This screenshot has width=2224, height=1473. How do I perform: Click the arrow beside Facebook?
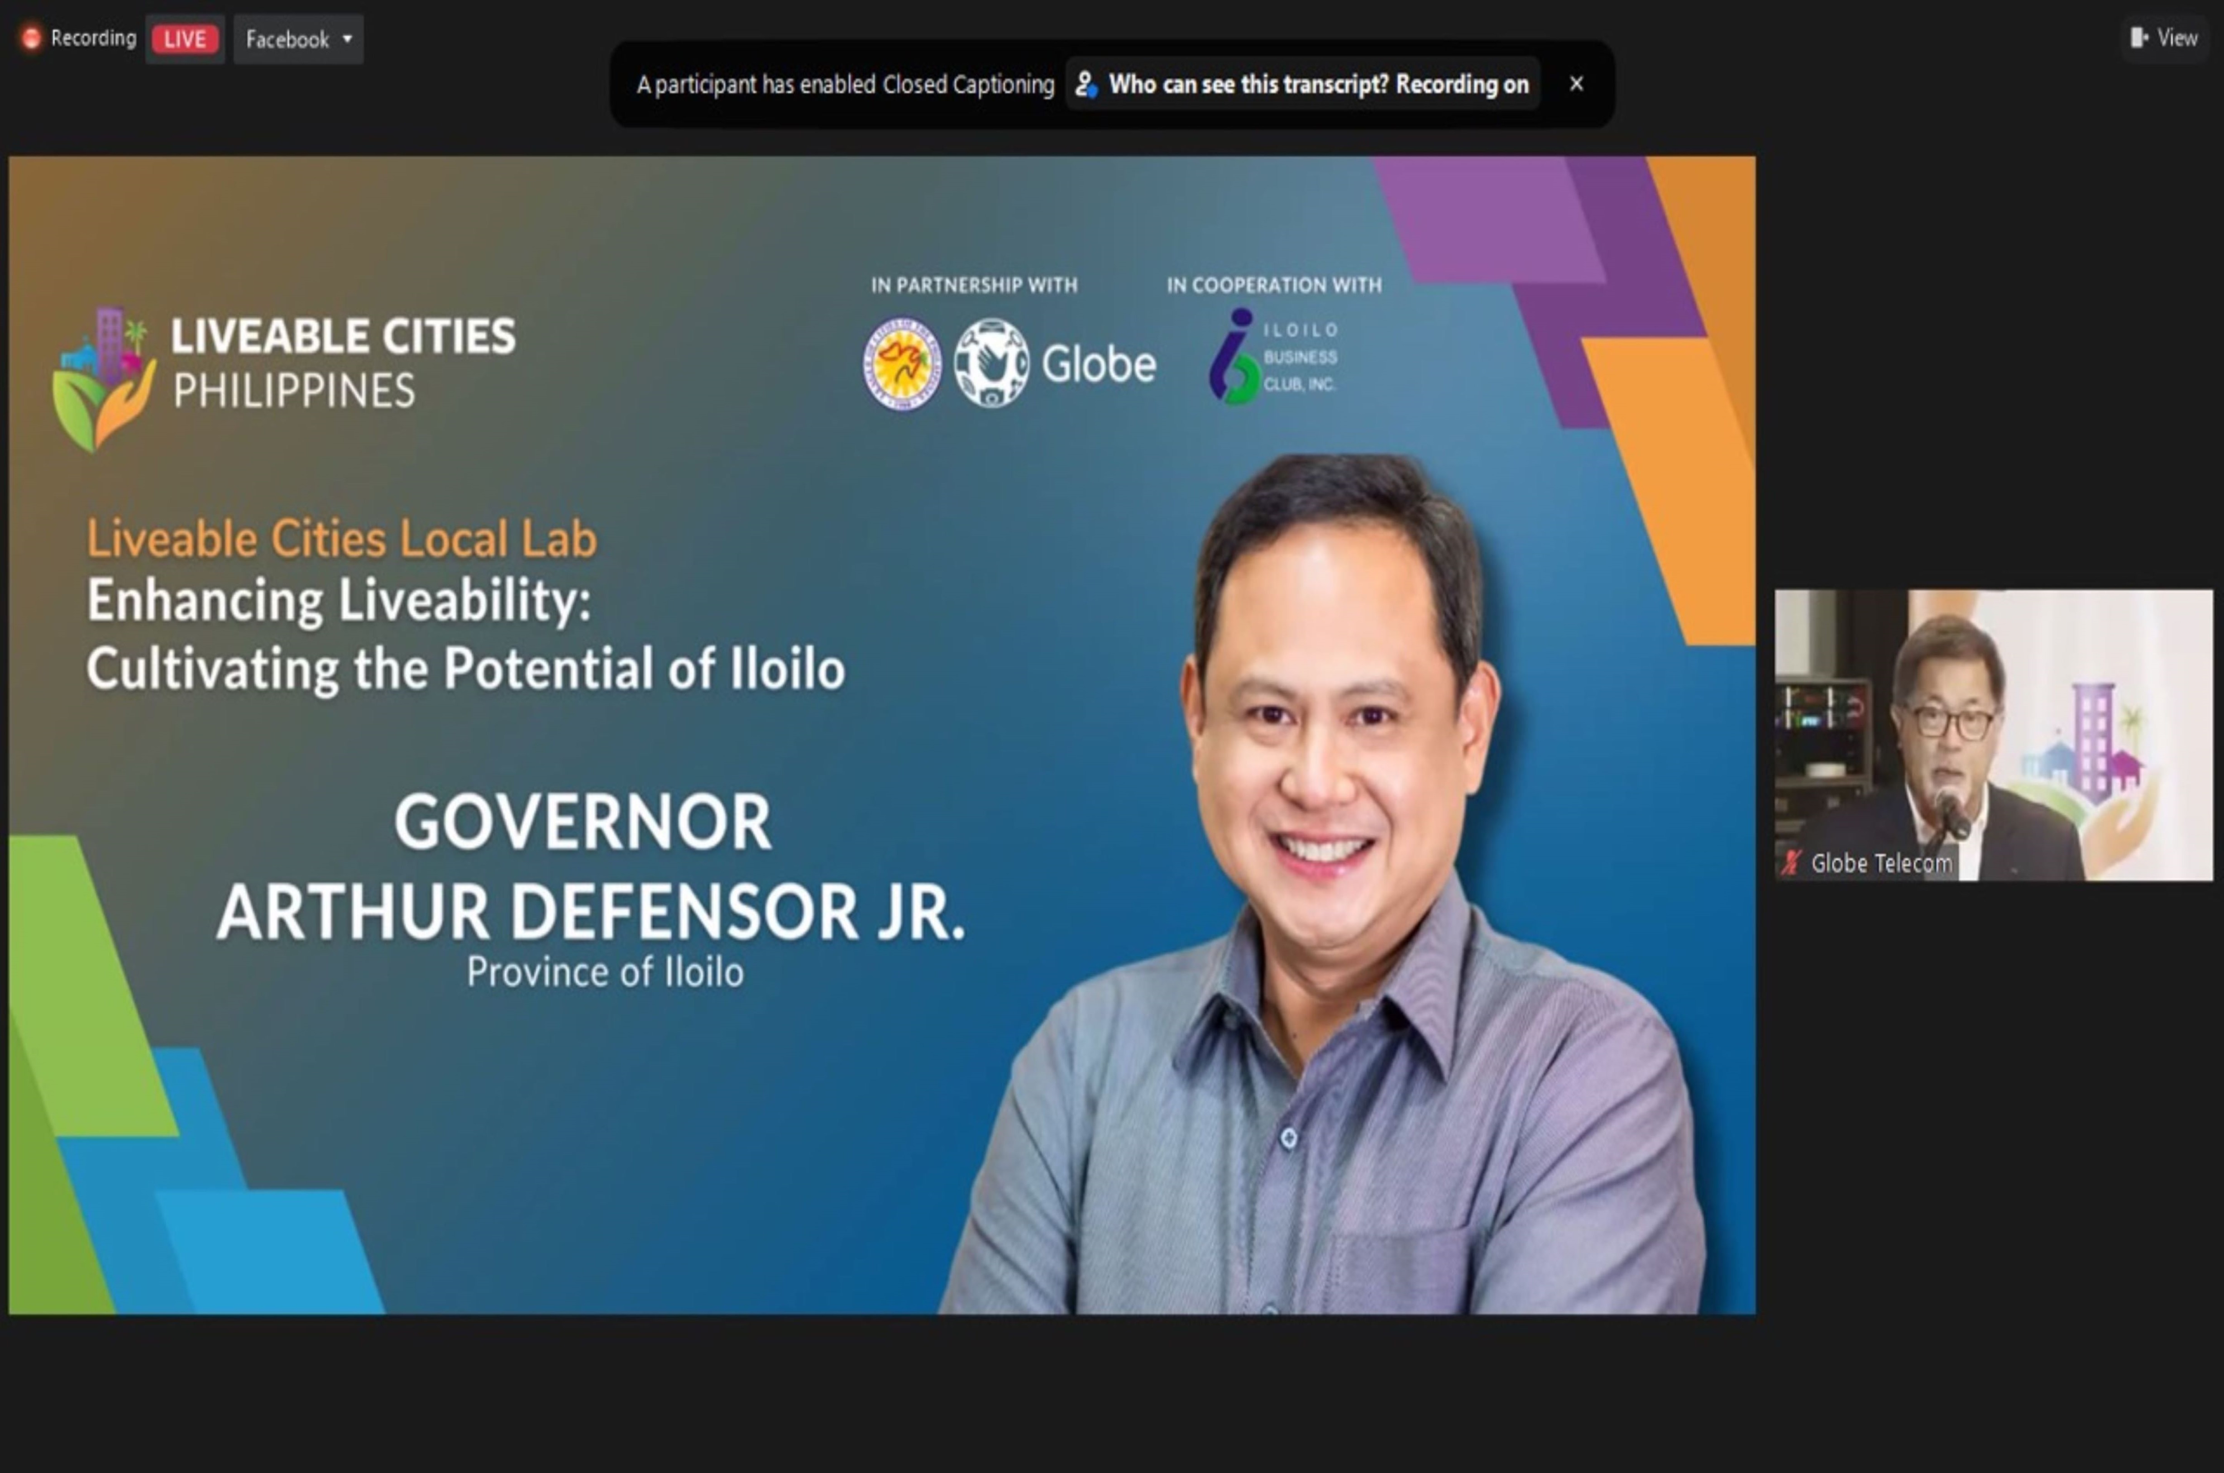pyautogui.click(x=348, y=39)
